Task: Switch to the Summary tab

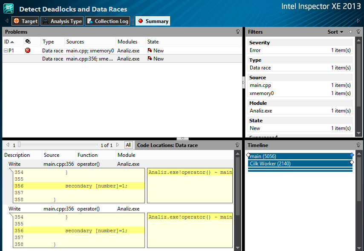Action: (x=153, y=21)
